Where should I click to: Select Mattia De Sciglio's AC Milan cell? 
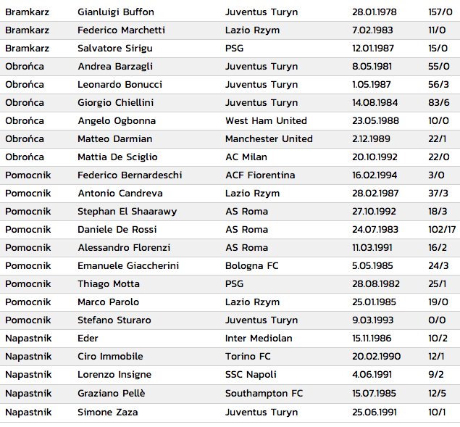pyautogui.click(x=246, y=157)
